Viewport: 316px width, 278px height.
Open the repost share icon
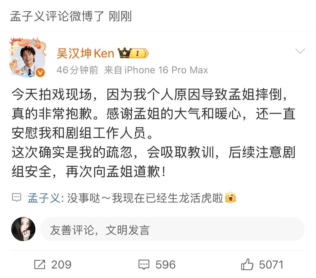click(x=39, y=264)
